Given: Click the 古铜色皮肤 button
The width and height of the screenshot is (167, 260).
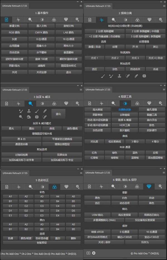Looking at the screenshot, I should point(125,110).
